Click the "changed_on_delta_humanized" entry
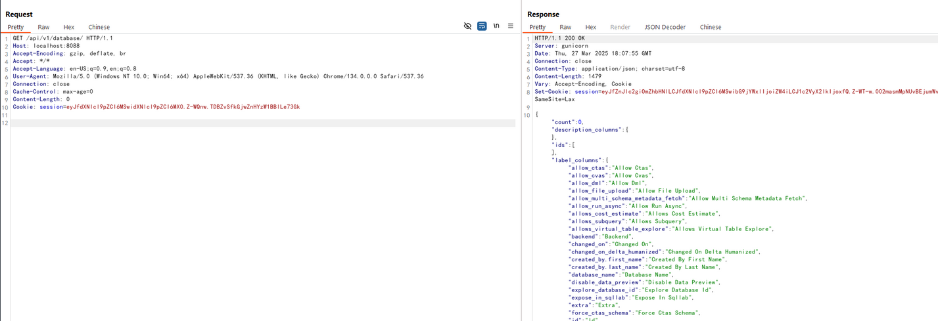 665,252
